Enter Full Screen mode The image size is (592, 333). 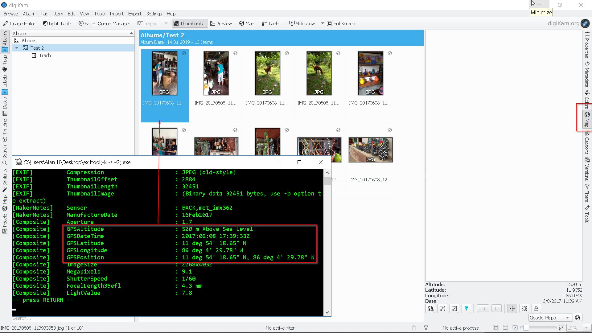pyautogui.click(x=341, y=23)
